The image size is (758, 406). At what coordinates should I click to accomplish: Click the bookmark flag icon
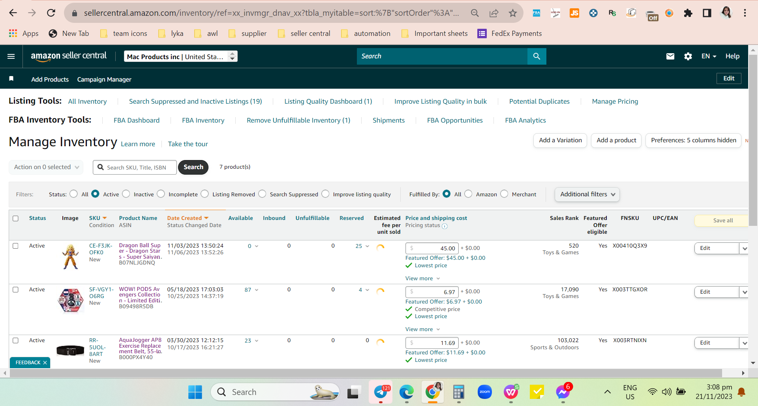click(11, 79)
